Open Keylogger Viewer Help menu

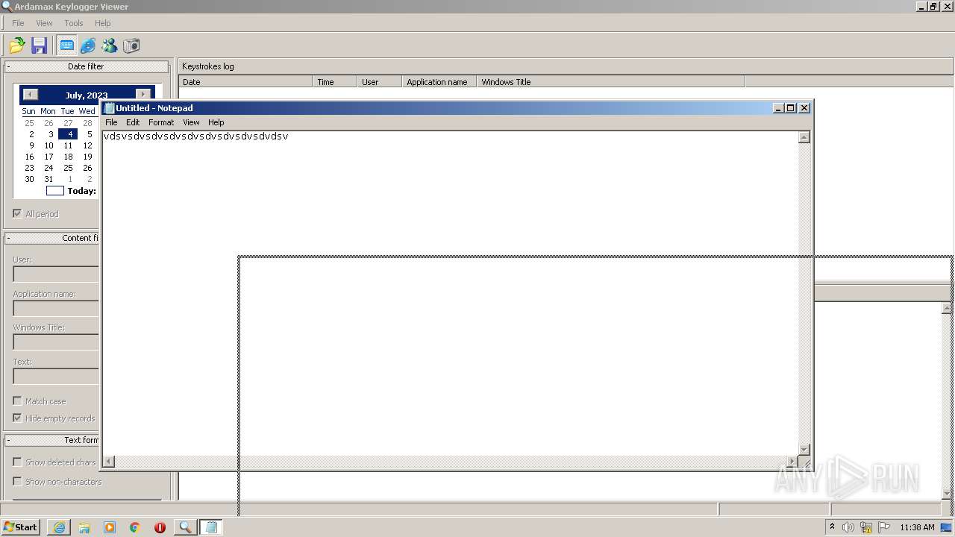(102, 23)
